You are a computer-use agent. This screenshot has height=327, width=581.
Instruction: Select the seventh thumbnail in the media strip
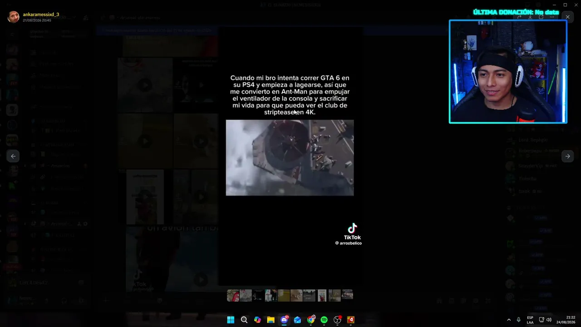click(309, 295)
